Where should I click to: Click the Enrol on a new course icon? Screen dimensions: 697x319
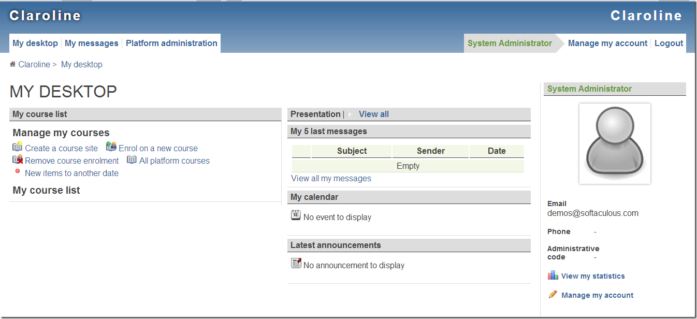(x=111, y=147)
